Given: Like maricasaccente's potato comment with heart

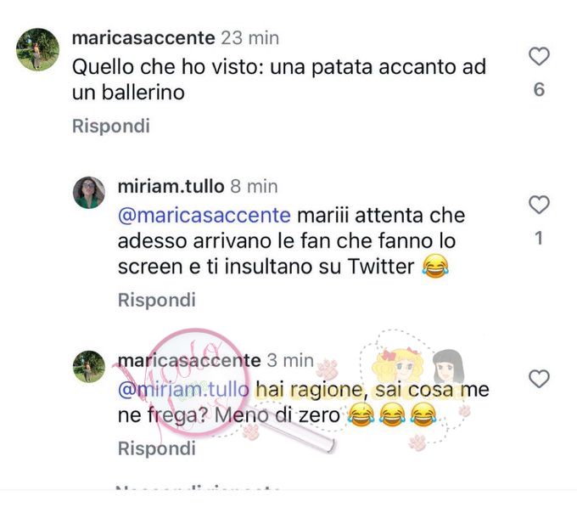Looking at the screenshot, I should (539, 56).
